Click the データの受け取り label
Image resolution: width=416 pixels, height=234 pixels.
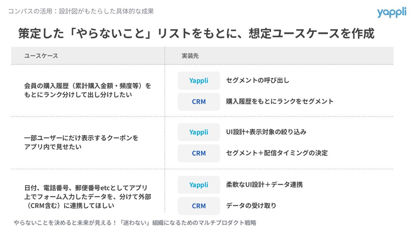(251, 206)
